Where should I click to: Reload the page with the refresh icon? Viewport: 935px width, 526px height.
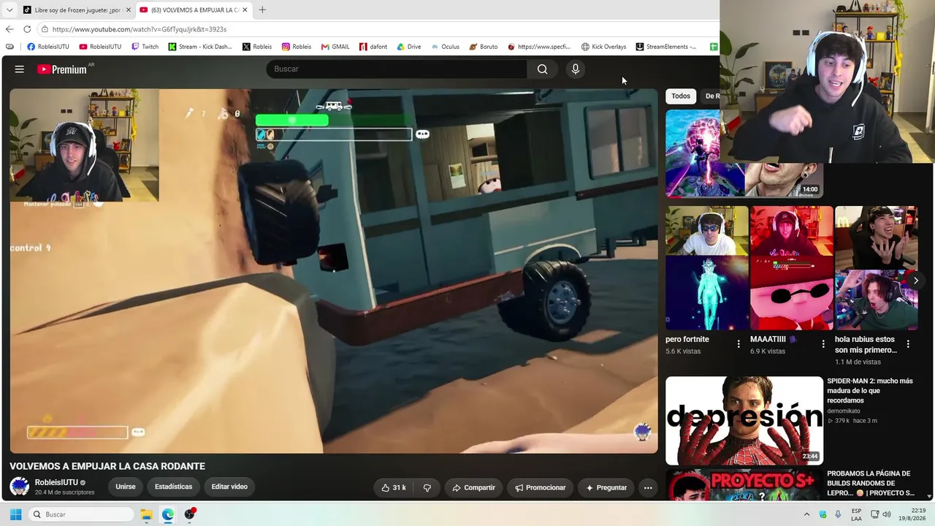click(x=27, y=29)
